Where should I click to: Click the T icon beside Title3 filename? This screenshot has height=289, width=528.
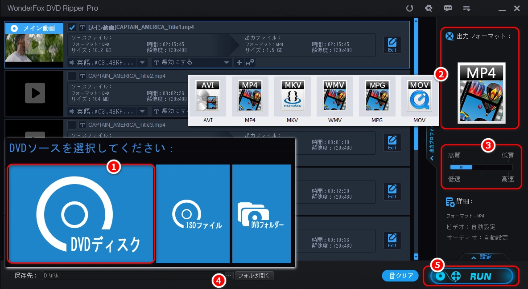click(x=82, y=125)
